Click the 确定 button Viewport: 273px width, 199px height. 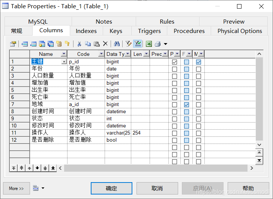(111, 188)
